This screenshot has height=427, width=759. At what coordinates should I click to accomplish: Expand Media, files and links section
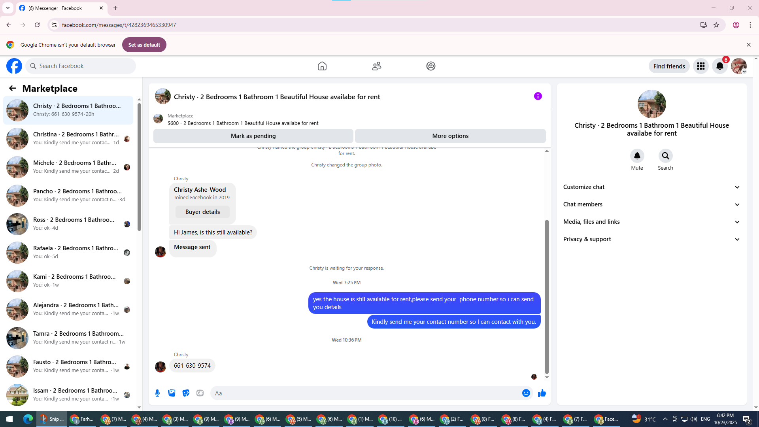tap(651, 222)
